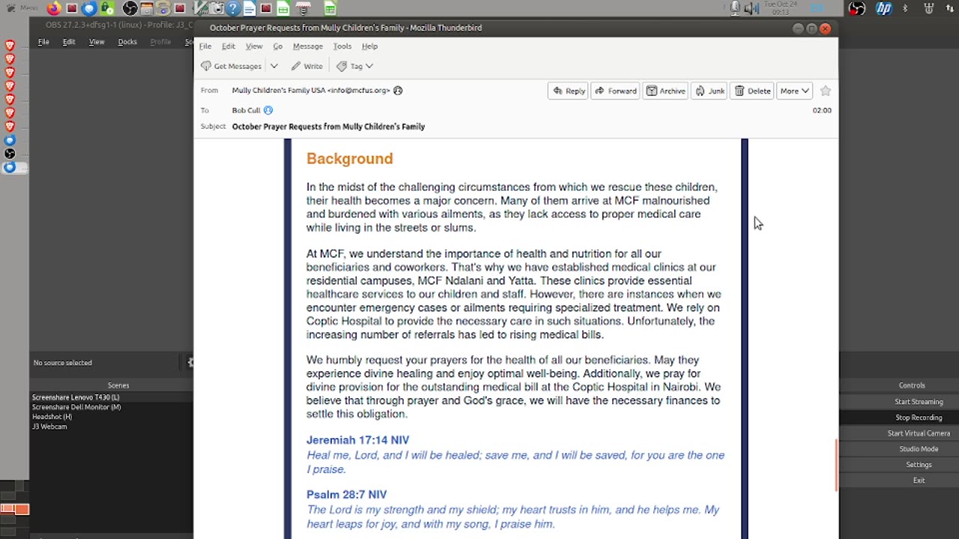Open OBS View menu
The image size is (959, 539).
click(97, 42)
